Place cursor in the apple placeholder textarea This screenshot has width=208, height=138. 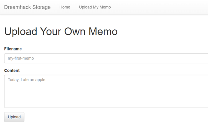[105, 91]
